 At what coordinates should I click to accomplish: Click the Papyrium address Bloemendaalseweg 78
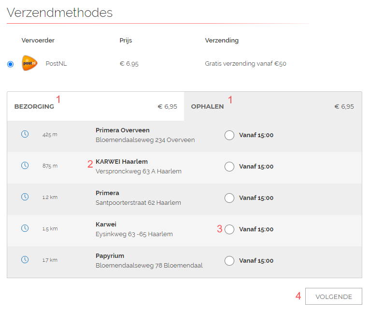pyautogui.click(x=149, y=266)
